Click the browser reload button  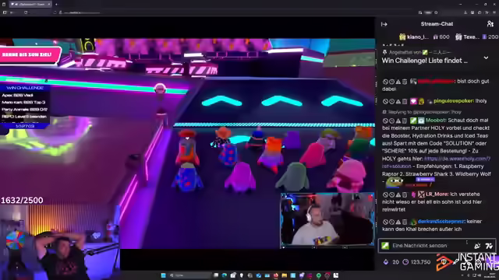point(26,12)
